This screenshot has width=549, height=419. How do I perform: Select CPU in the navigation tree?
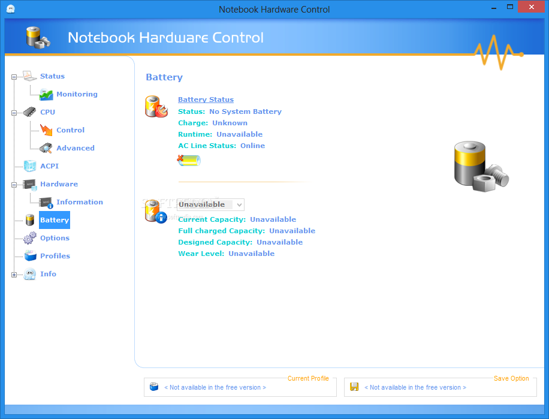pos(47,112)
